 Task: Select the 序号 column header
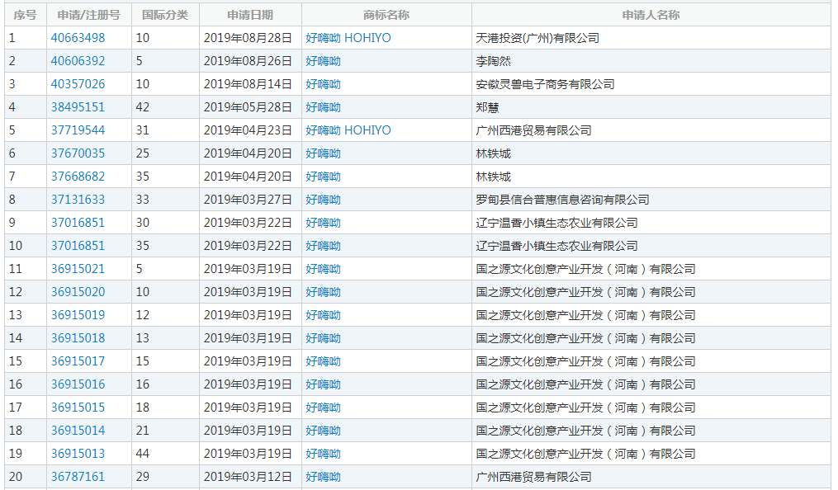point(25,14)
